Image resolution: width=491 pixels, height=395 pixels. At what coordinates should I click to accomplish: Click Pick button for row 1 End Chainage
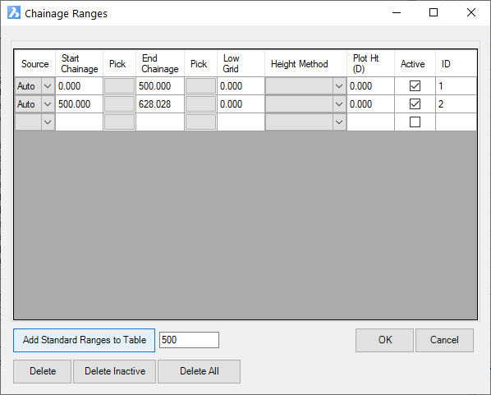point(200,86)
